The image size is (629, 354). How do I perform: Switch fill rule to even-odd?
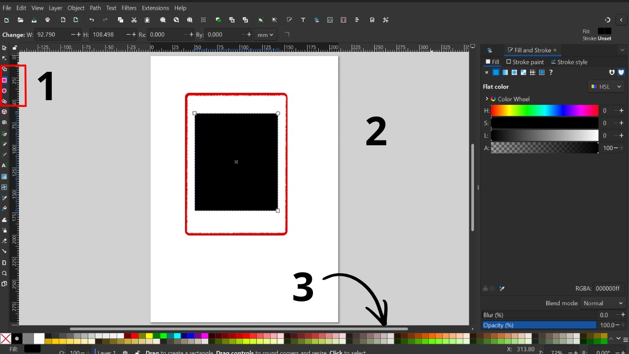[x=611, y=72]
